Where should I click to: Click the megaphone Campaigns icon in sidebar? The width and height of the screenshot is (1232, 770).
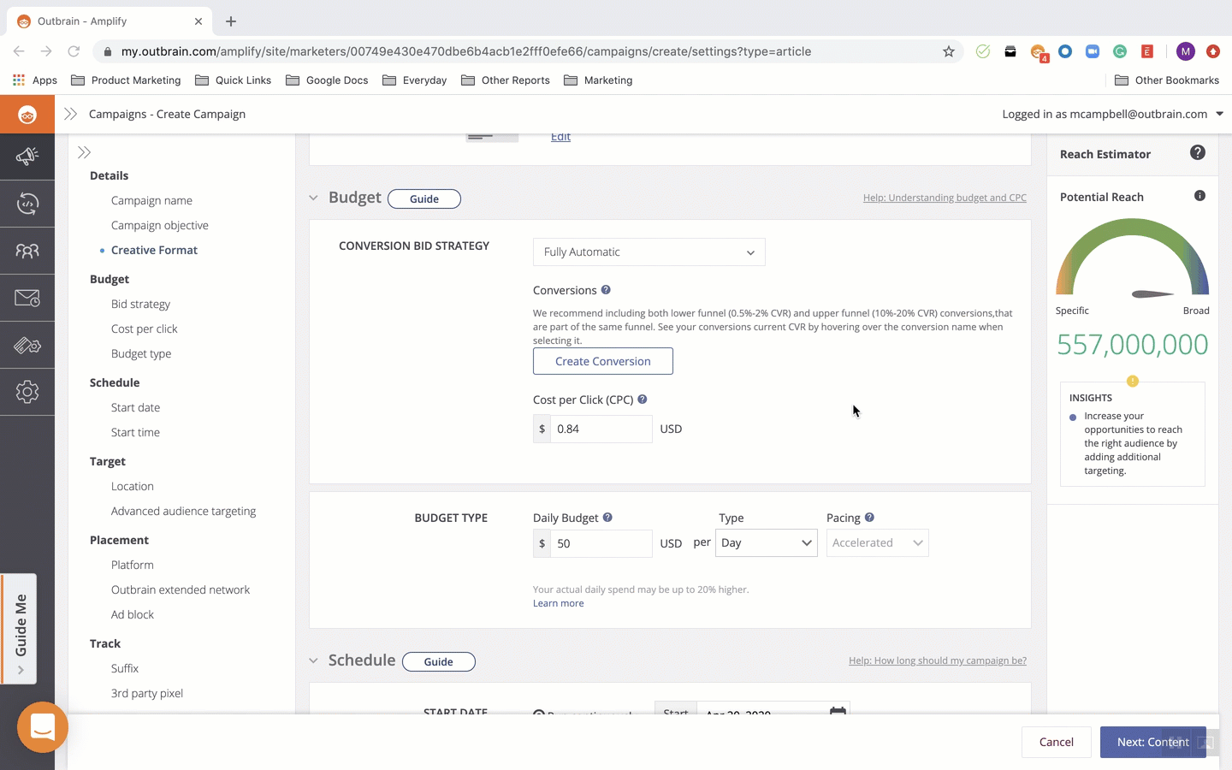[x=27, y=156]
